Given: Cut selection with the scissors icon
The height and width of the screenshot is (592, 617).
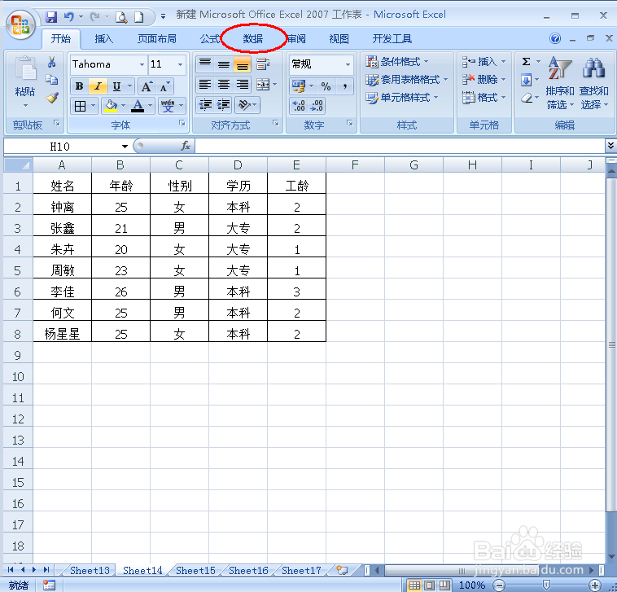Looking at the screenshot, I should coord(51,62).
